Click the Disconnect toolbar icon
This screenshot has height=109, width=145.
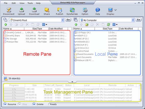(9, 10)
